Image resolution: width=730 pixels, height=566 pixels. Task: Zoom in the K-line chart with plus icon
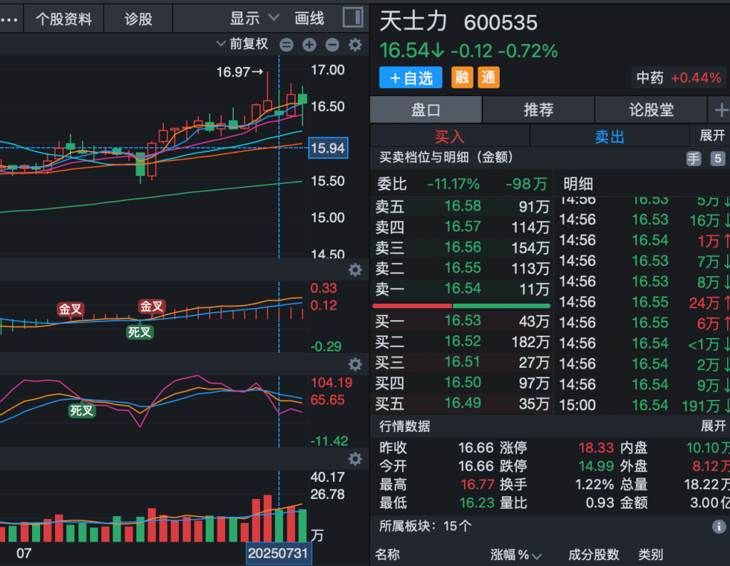[x=309, y=45]
